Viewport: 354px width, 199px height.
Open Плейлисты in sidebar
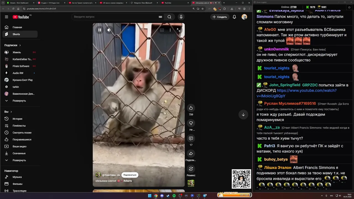20,126
